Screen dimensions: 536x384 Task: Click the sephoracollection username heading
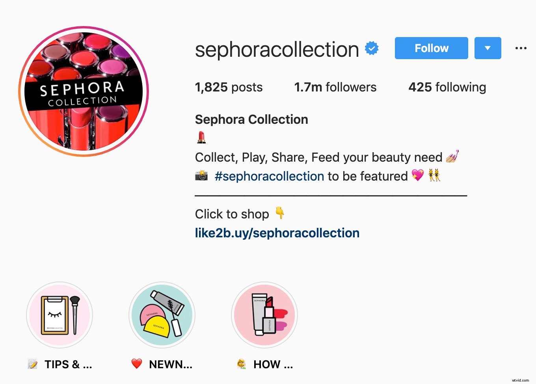(x=277, y=50)
